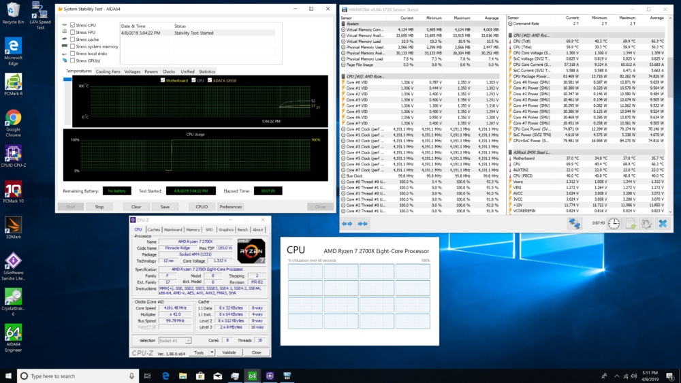Open Action Center notification icon
Image resolution: width=681 pixels, height=383 pixels.
click(x=670, y=376)
